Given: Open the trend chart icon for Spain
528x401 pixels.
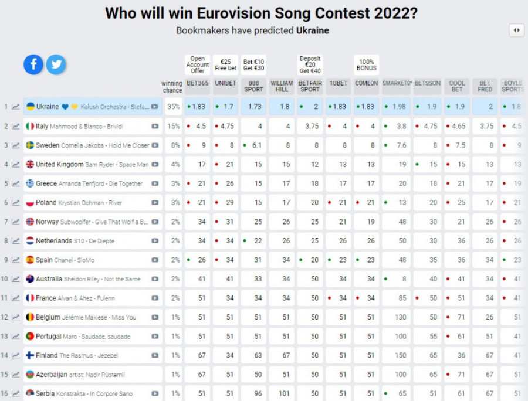Looking at the screenshot, I should [x=16, y=260].
